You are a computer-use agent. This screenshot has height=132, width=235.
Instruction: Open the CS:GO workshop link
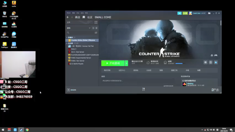pos(174,70)
